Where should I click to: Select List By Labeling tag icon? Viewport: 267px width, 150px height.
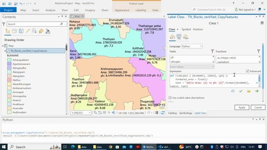41,31
